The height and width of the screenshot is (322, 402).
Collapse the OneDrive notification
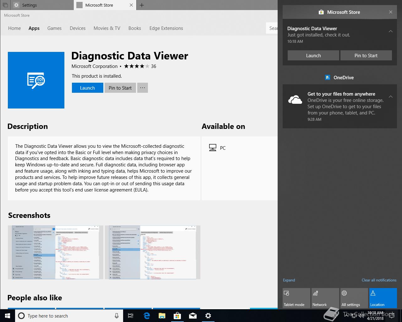click(x=391, y=97)
